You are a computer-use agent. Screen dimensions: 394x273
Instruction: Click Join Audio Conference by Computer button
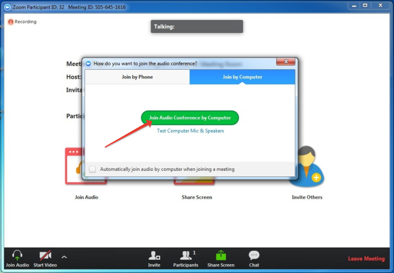tap(190, 117)
